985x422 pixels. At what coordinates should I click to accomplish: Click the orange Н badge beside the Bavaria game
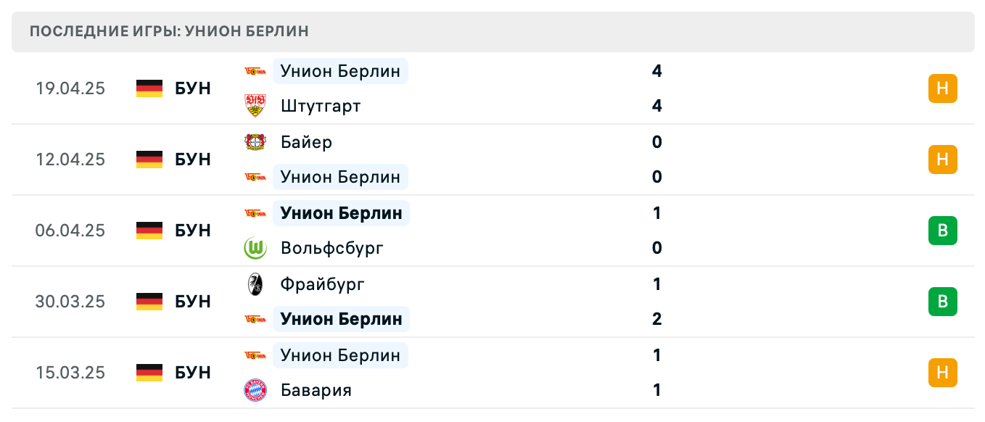(x=942, y=372)
